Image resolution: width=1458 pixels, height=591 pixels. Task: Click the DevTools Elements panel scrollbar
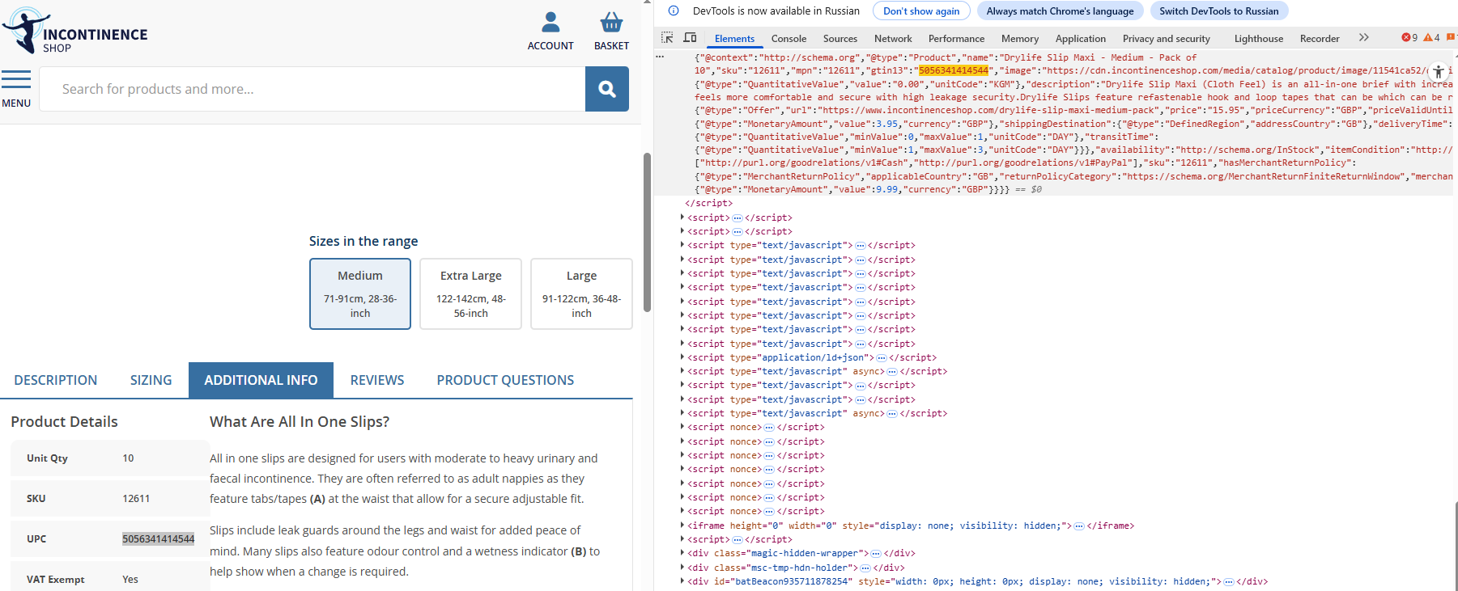click(1456, 546)
